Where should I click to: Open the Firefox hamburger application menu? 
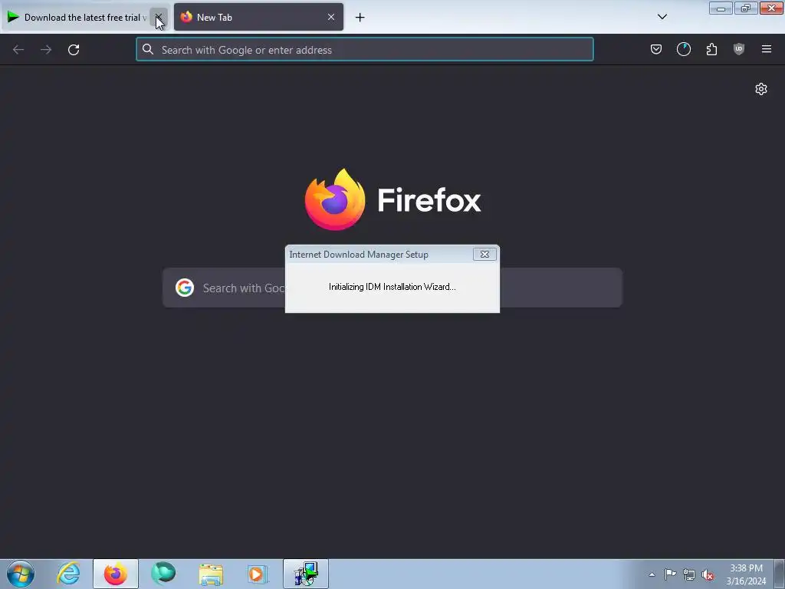(767, 49)
